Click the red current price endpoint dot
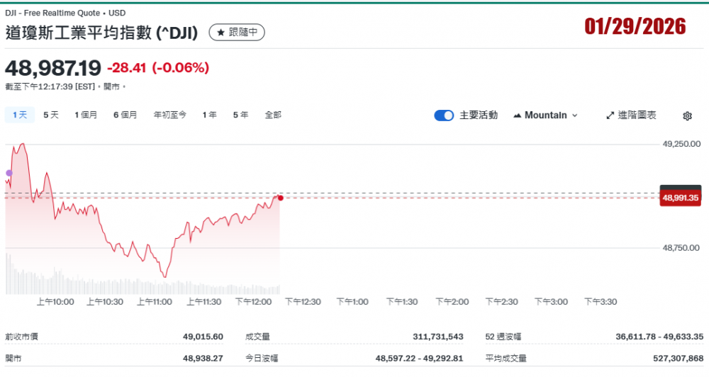The height and width of the screenshot is (377, 709). (281, 198)
